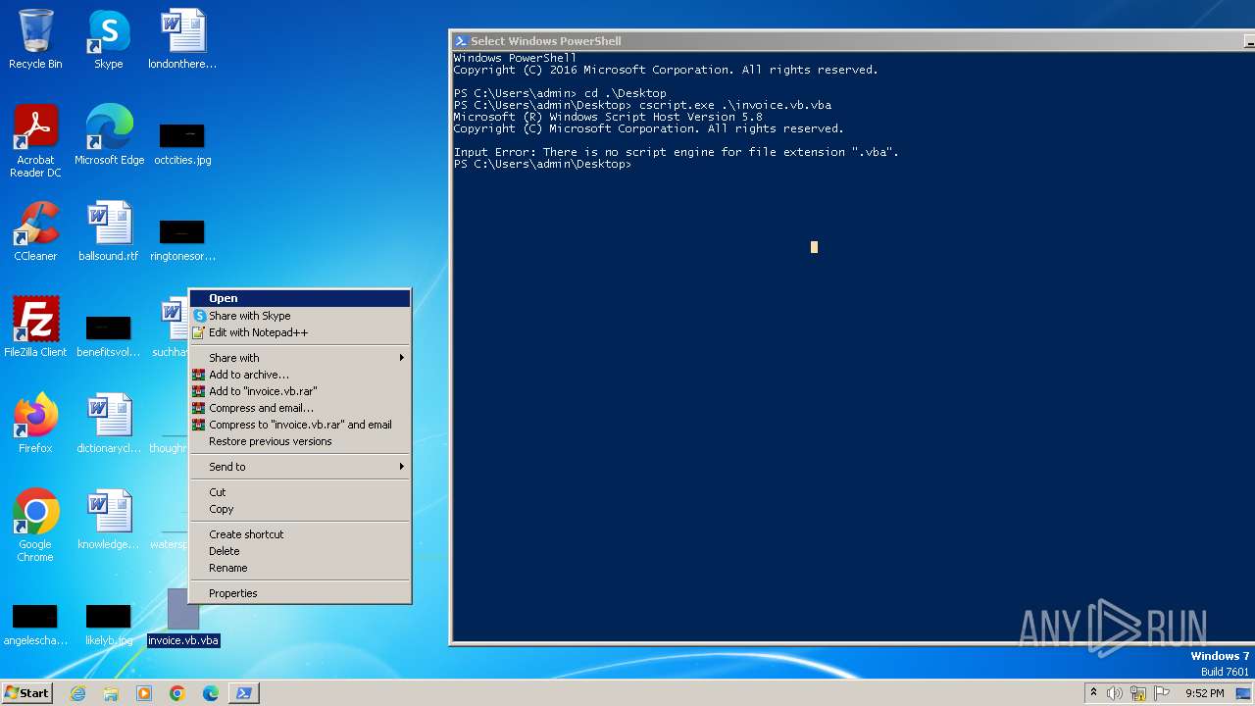This screenshot has width=1255, height=706.
Task: Open Google Chrome desktop shortcut
Action: click(35, 526)
